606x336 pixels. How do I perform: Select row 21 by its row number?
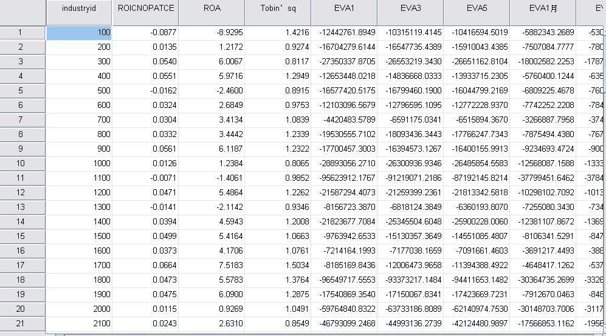point(20,323)
